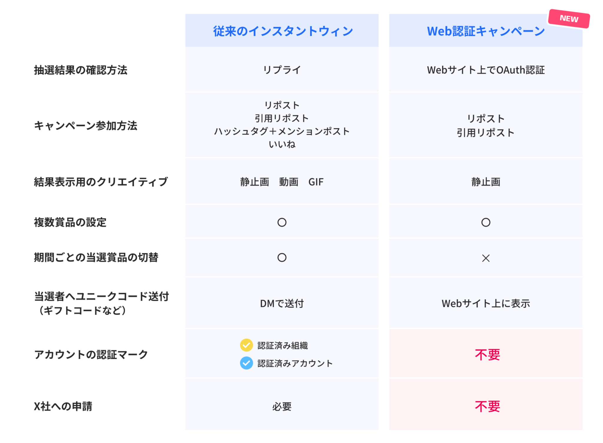The width and height of the screenshot is (603, 443).
Task: Click the GIF text in the クリエイティブ row
Action: [x=316, y=182]
